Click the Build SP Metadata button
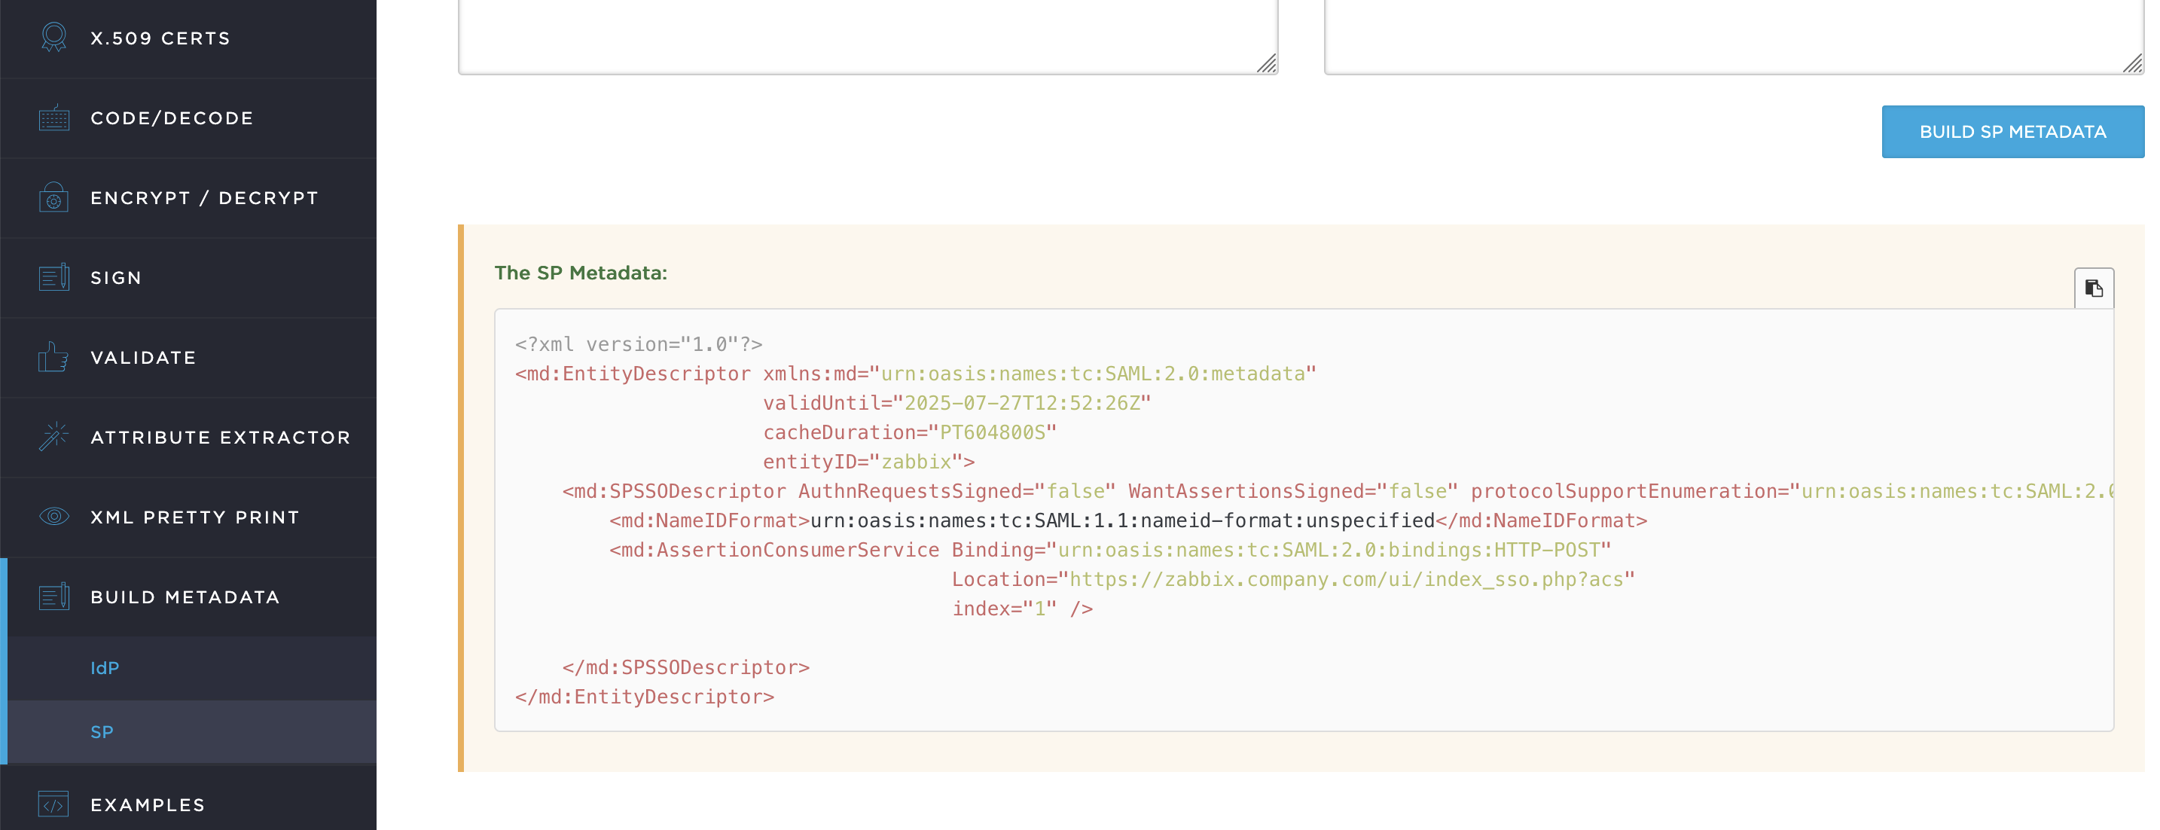 point(2012,132)
